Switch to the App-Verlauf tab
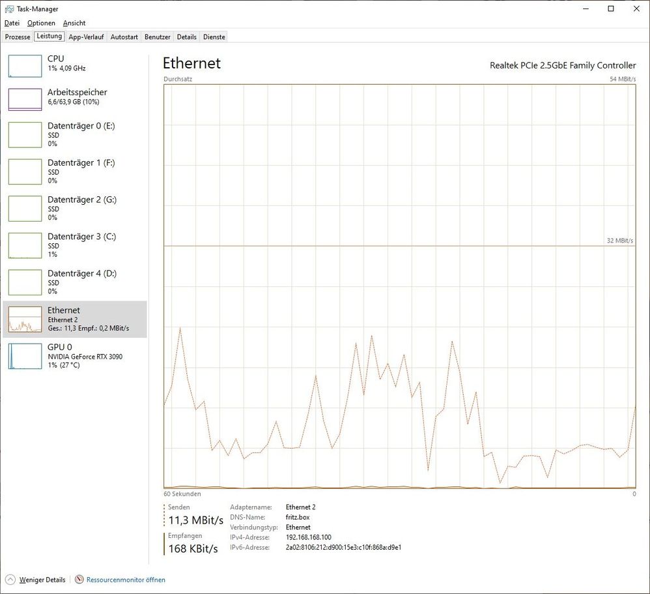 pos(86,37)
